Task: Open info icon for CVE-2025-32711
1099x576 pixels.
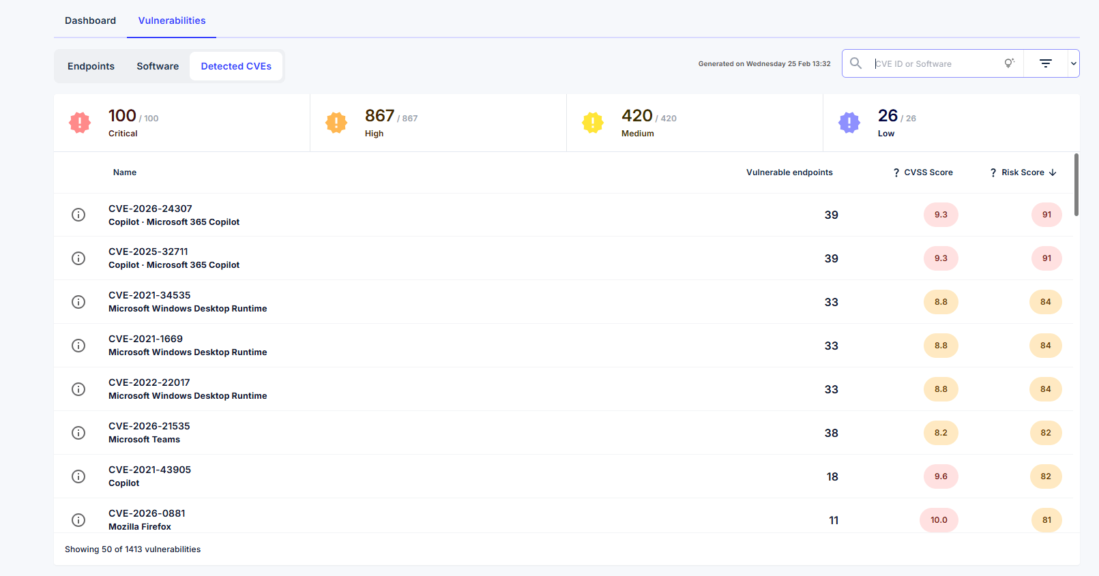Action: pos(78,258)
